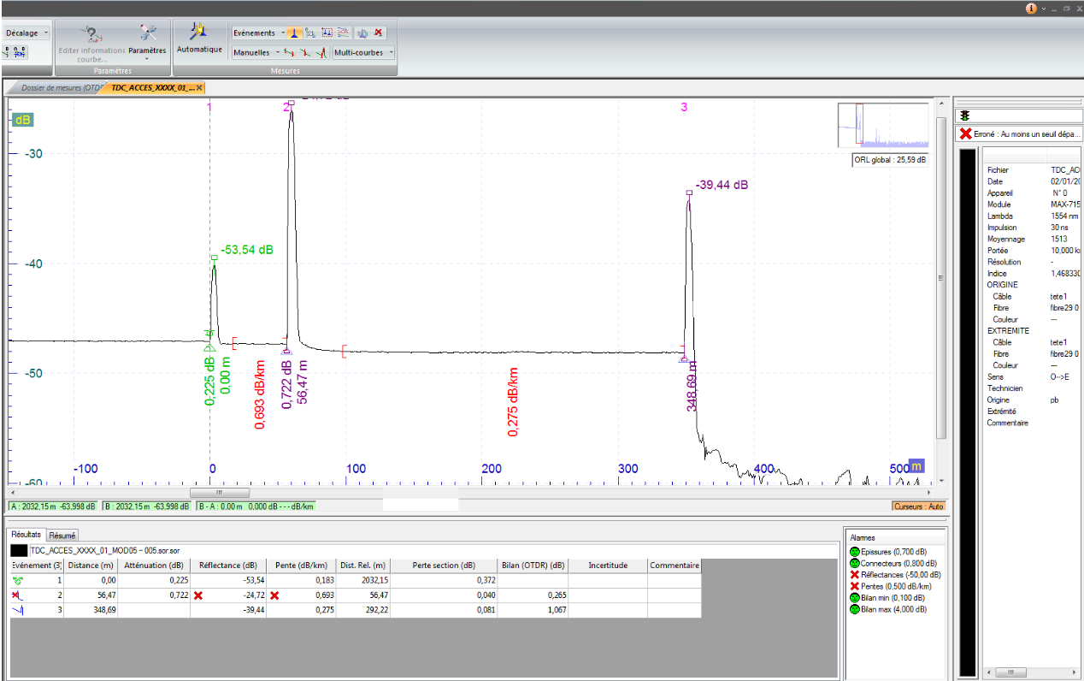The width and height of the screenshot is (1084, 681).
Task: Click the info icon in the title bar
Action: point(1031,8)
